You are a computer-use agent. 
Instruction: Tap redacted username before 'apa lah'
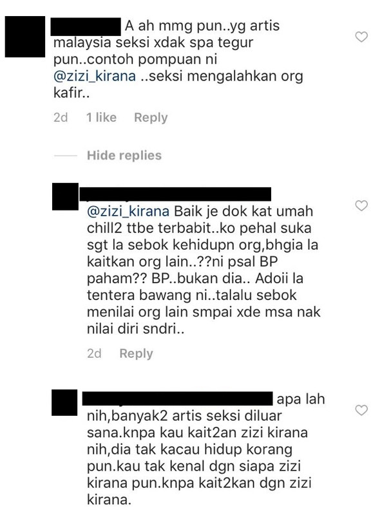[177, 398]
